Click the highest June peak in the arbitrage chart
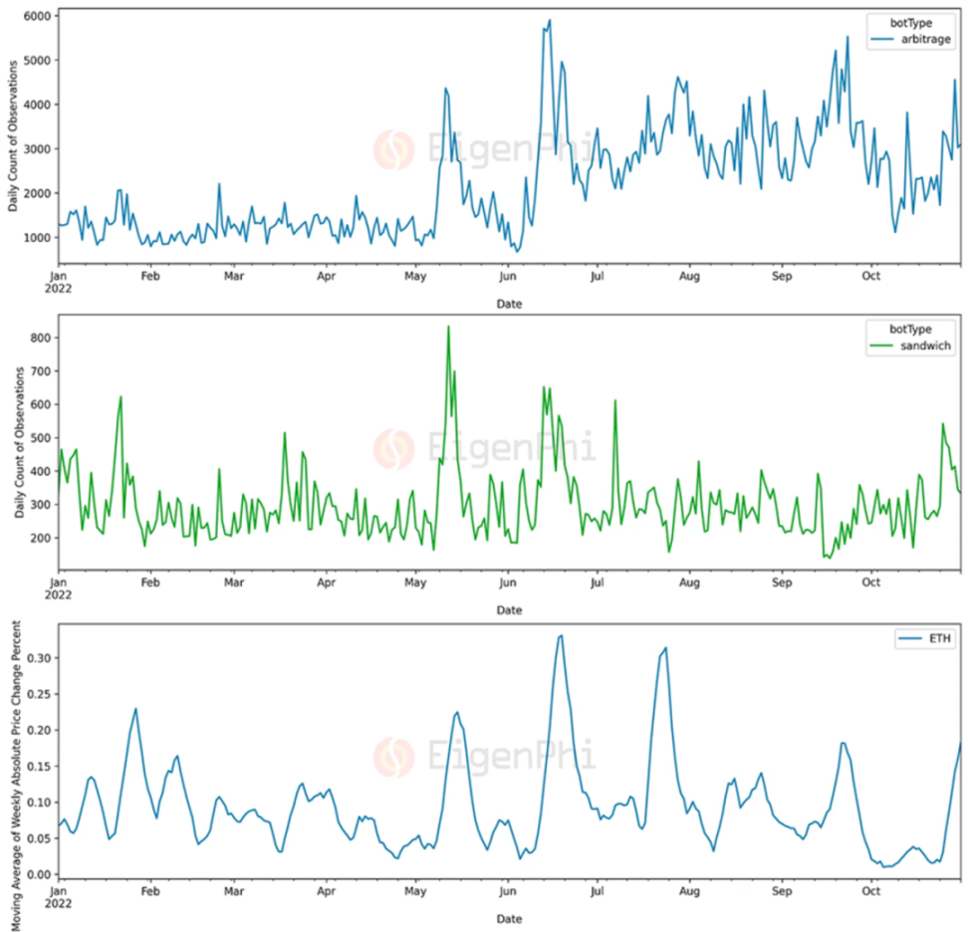The height and width of the screenshot is (932, 968). (x=550, y=20)
